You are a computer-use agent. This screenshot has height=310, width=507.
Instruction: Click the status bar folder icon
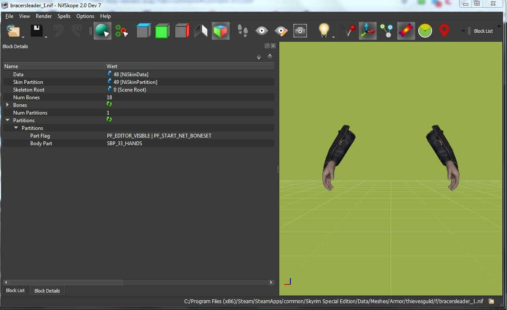coord(491,301)
